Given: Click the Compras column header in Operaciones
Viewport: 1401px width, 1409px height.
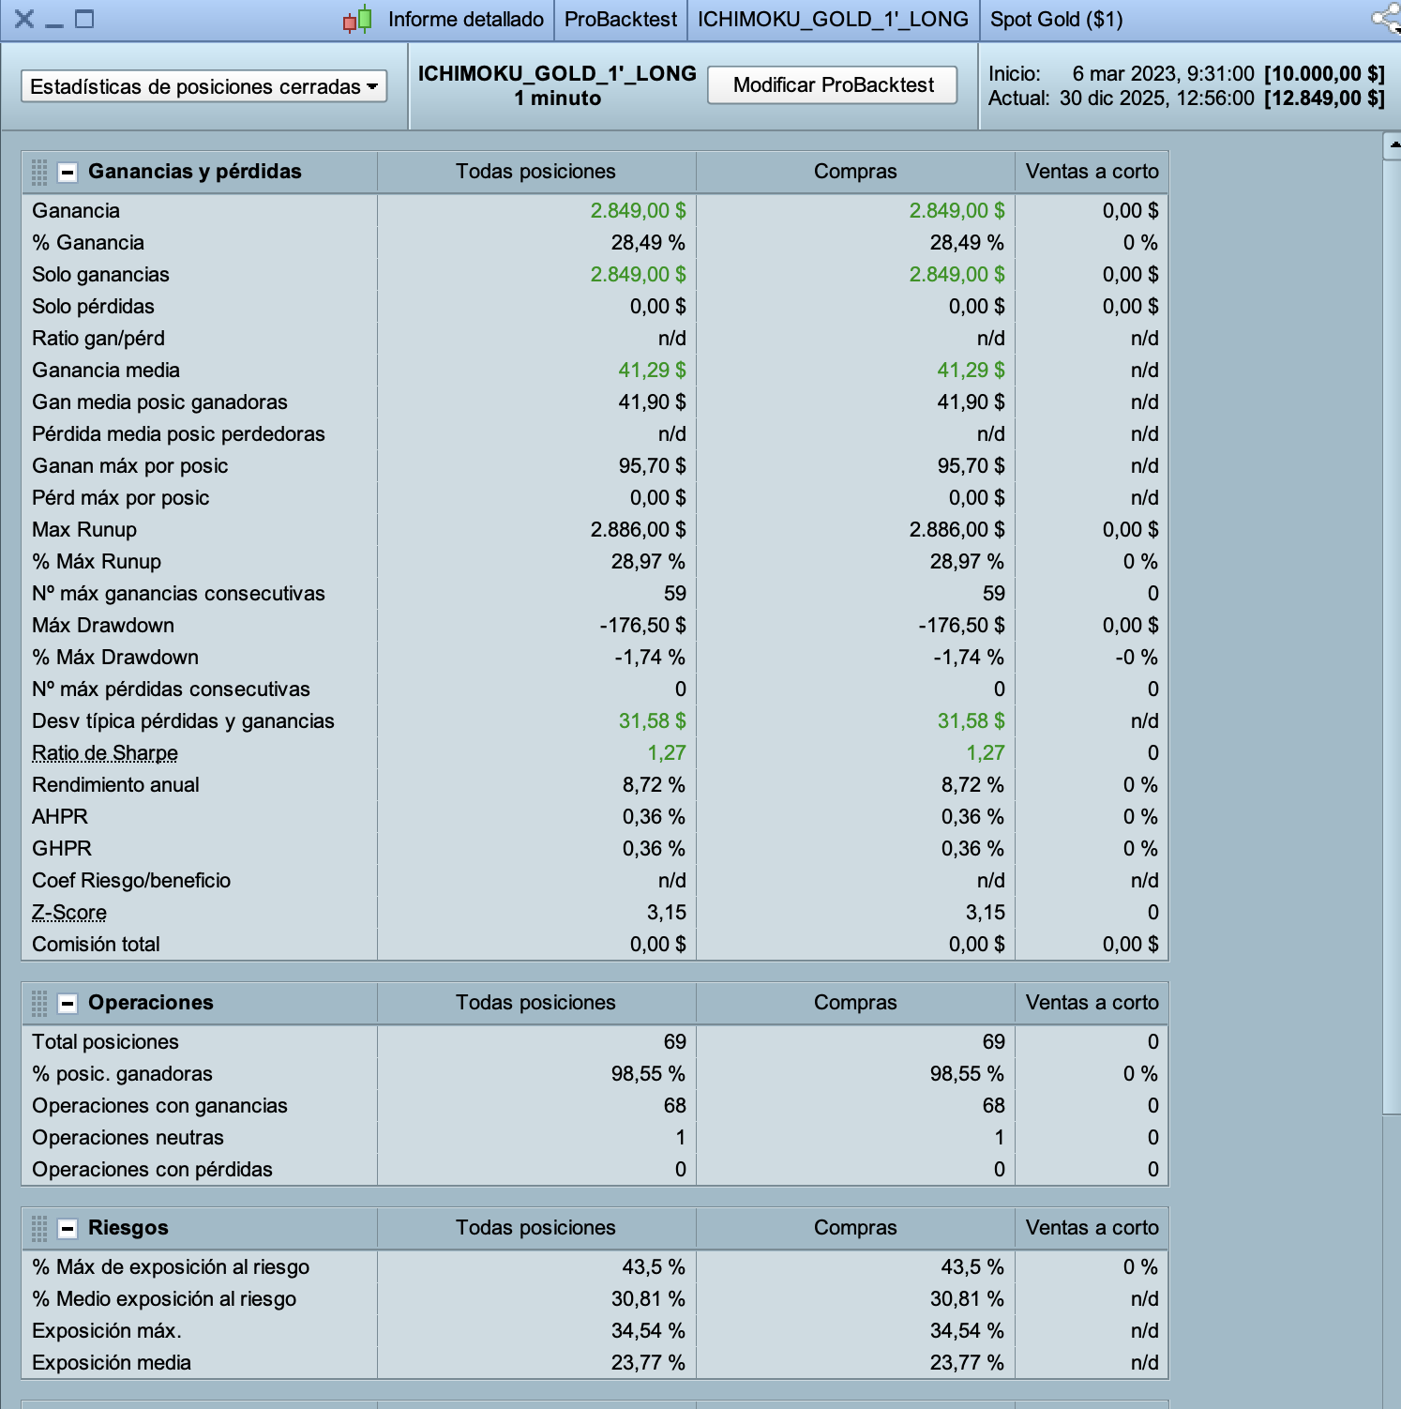Looking at the screenshot, I should click(855, 1003).
